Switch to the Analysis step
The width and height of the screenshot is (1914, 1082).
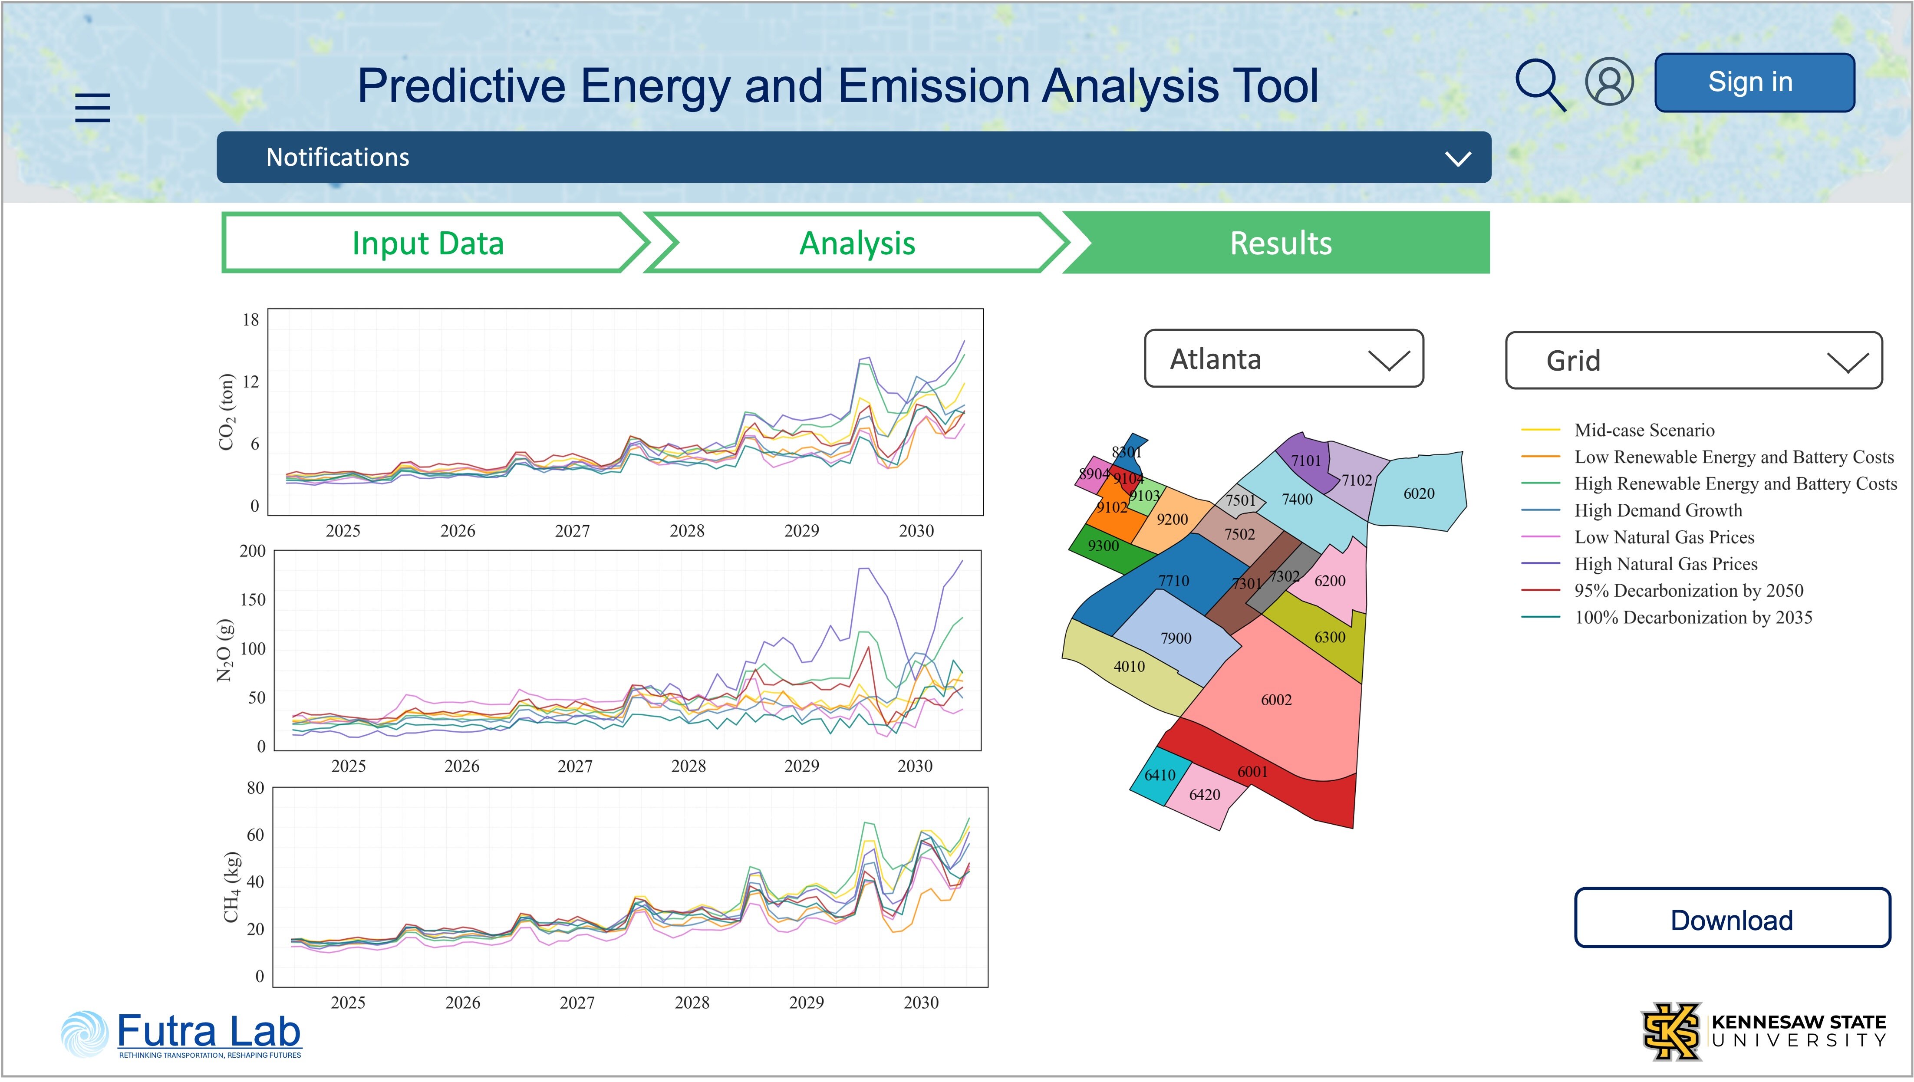[856, 244]
